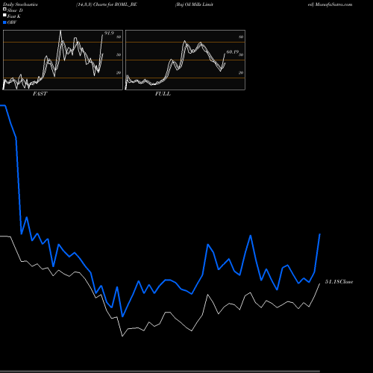Click the 50 axis label in FULL chart

coord(241,54)
